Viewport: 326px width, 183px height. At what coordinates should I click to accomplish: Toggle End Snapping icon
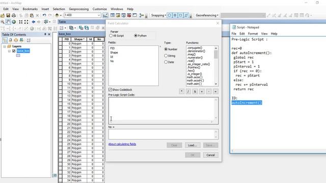click(x=175, y=15)
